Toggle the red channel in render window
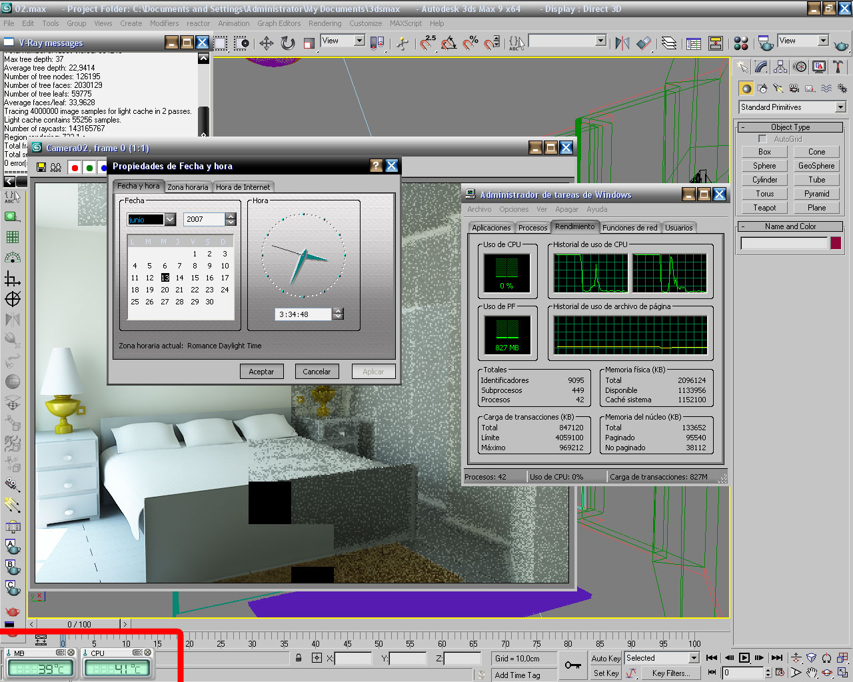Screen dimensions: 853x682 click(x=75, y=168)
